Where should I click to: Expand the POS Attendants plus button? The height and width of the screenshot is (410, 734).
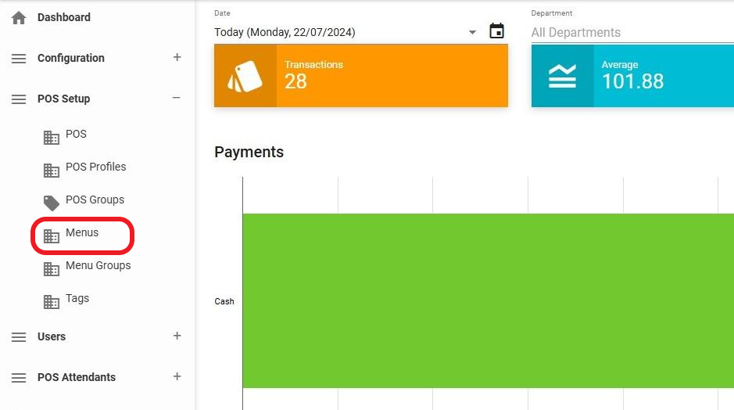tap(177, 376)
